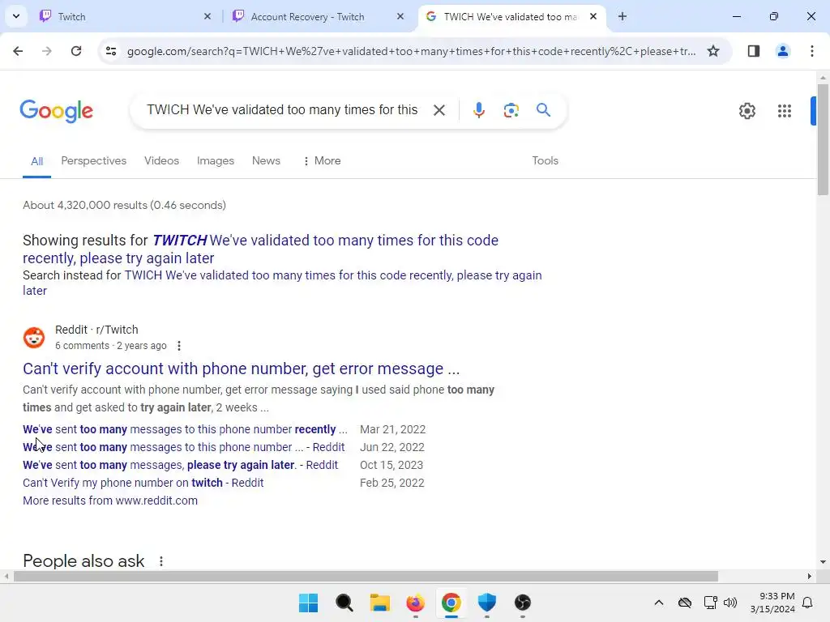Go to Google homepage via logo

pos(56,110)
